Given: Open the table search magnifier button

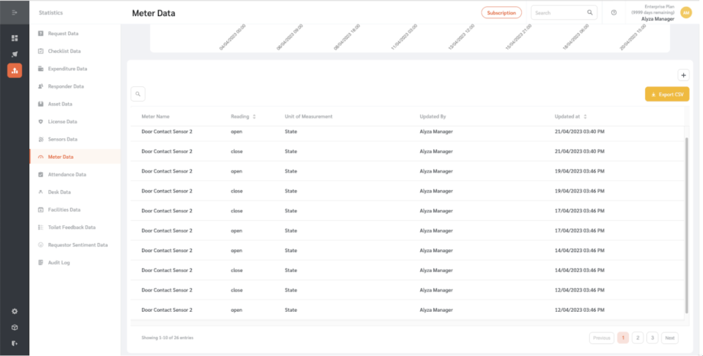Looking at the screenshot, I should pos(138,94).
